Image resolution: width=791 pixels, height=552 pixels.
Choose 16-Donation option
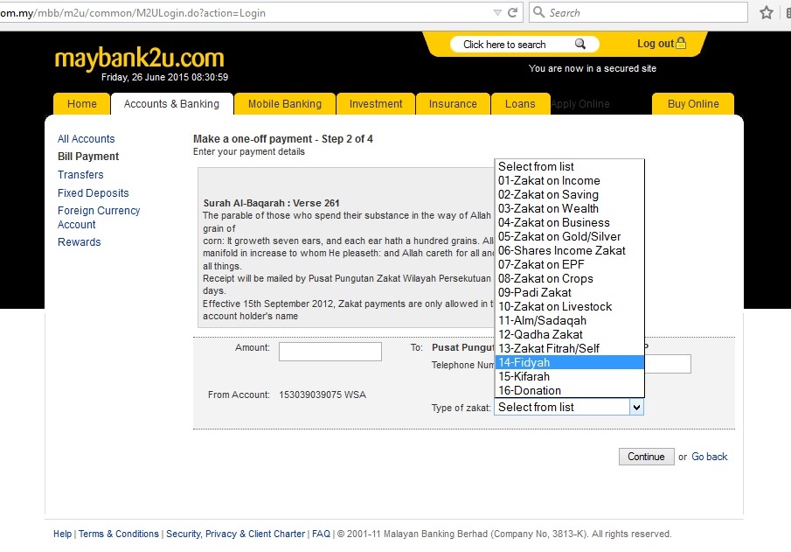pos(569,390)
